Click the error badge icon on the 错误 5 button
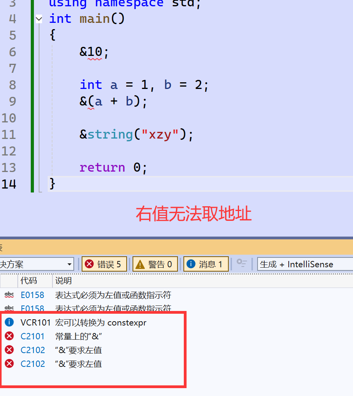353x396 pixels. click(89, 264)
